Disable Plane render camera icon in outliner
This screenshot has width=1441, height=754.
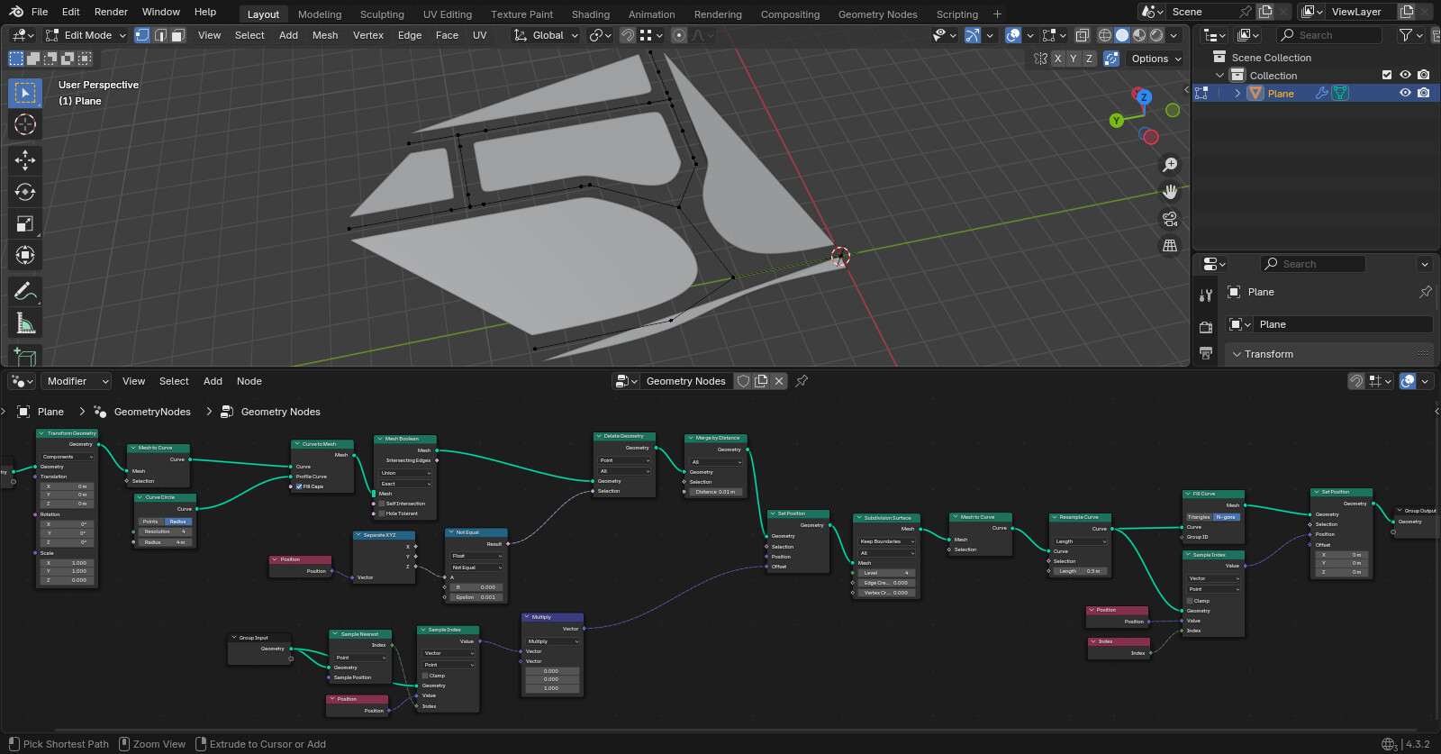(1423, 93)
